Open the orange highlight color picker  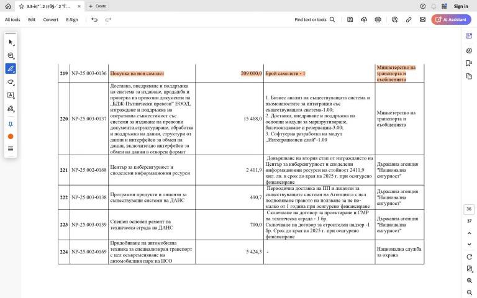[x=11, y=136]
